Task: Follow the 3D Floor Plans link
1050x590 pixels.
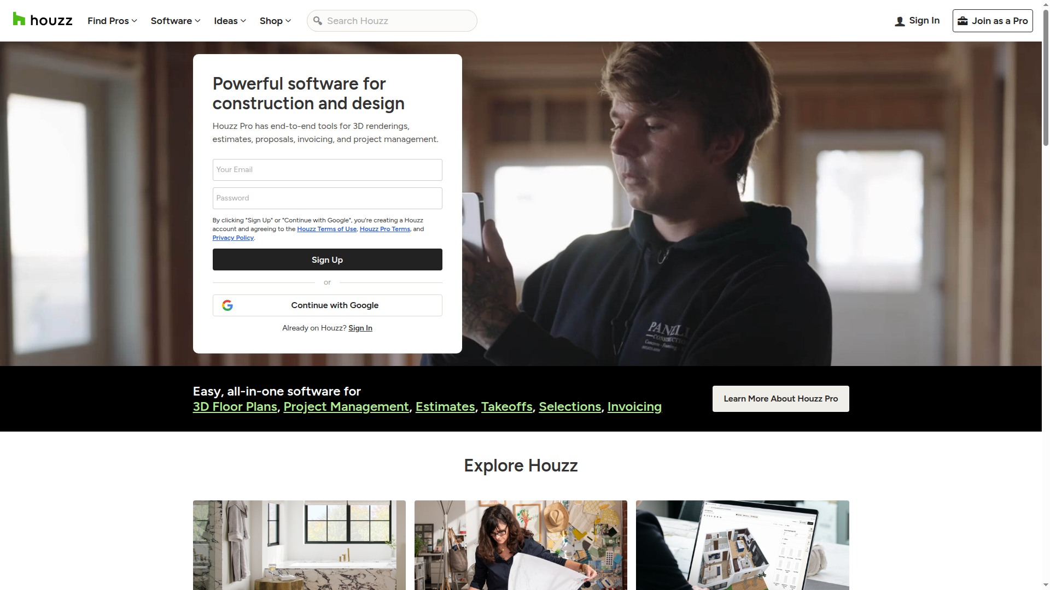Action: [235, 406]
